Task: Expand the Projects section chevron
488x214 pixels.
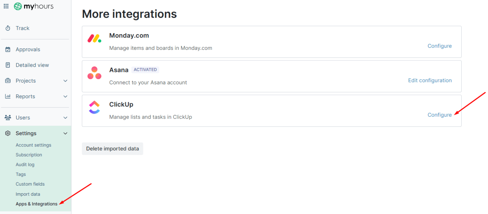Action: tap(66, 81)
